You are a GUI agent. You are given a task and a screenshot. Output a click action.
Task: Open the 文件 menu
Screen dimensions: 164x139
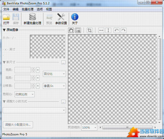click(6, 9)
